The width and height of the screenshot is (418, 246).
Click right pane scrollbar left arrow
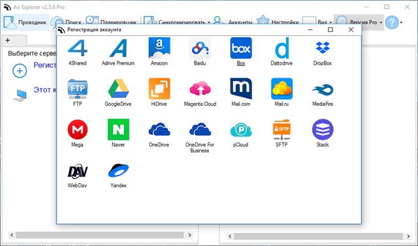[x=230, y=236]
